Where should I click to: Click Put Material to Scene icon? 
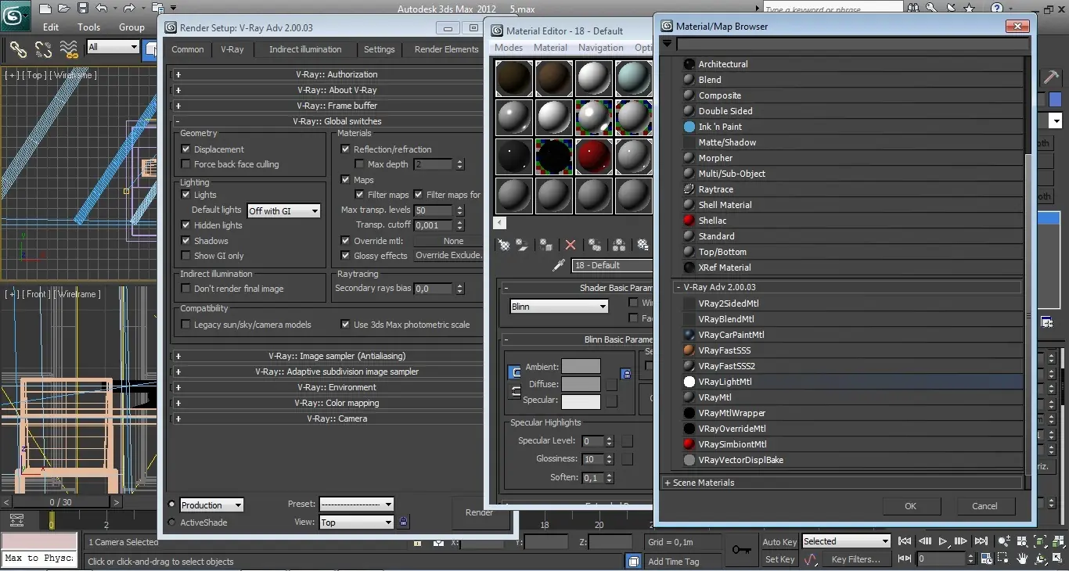click(x=522, y=245)
